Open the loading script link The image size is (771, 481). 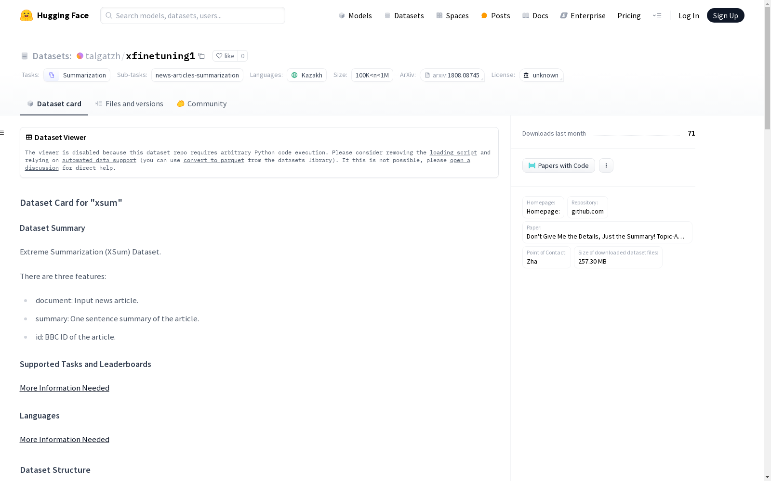(x=453, y=152)
